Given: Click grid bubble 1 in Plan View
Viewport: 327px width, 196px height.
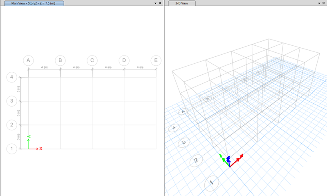Looking at the screenshot, I should point(12,149).
